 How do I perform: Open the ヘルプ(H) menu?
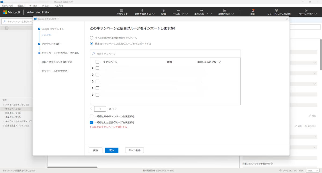coord(58,6)
